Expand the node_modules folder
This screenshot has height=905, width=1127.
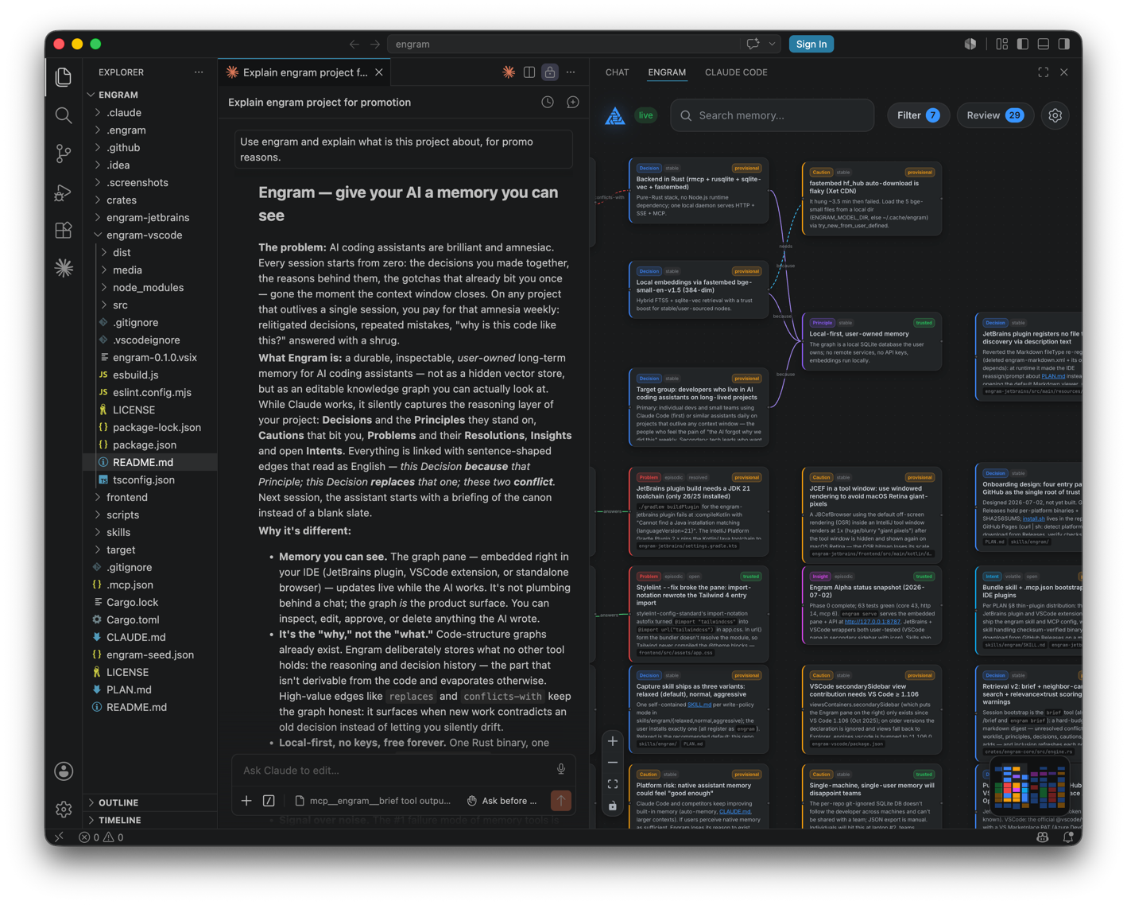[150, 288]
